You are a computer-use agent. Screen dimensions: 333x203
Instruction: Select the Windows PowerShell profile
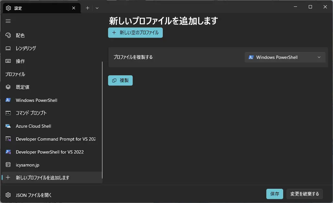(x=52, y=100)
